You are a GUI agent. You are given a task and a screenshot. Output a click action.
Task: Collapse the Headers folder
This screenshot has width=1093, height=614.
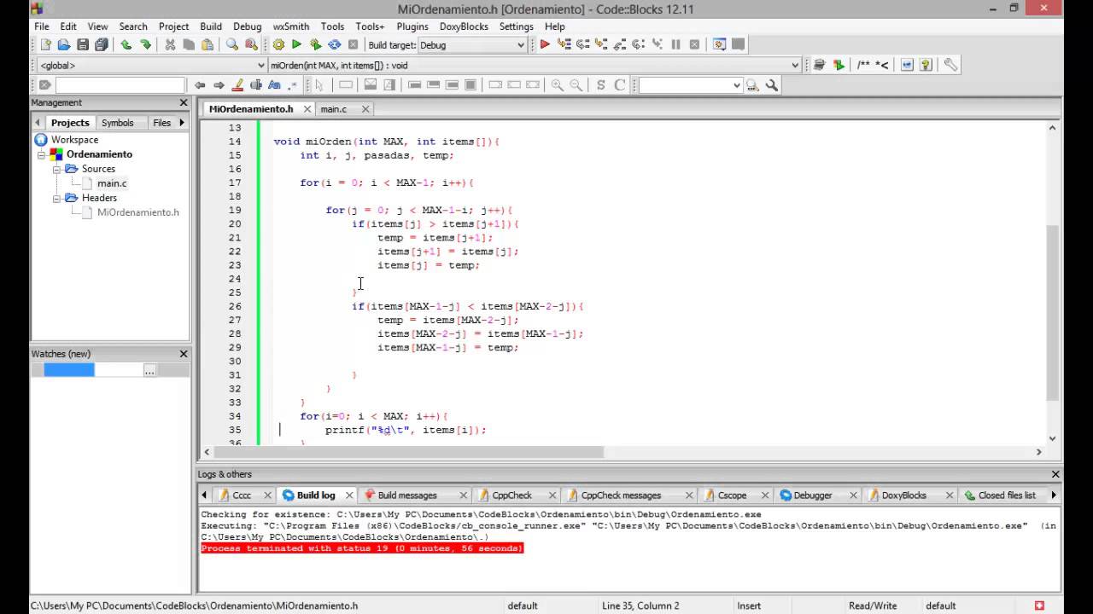point(56,198)
